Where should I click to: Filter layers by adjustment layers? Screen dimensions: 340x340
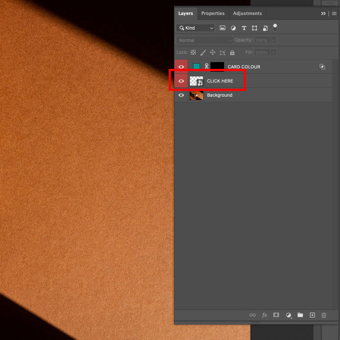tap(233, 28)
